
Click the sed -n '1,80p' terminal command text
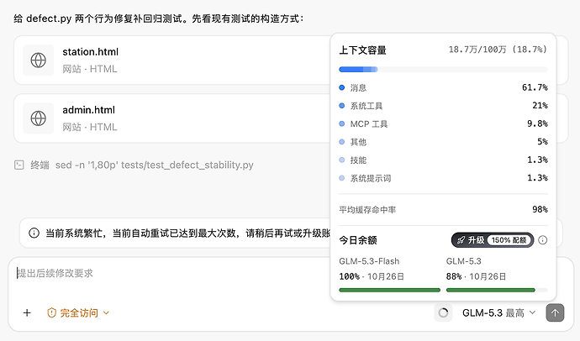pos(155,165)
